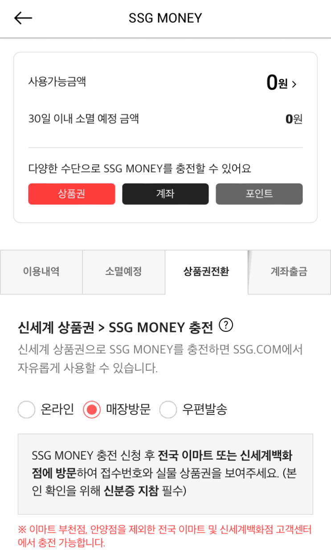Click the SSG MONEY header title
Screen dimensions: 331x555
165,18
